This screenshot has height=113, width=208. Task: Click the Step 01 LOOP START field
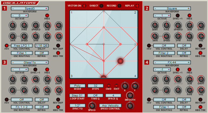pyautogui.click(x=77, y=95)
